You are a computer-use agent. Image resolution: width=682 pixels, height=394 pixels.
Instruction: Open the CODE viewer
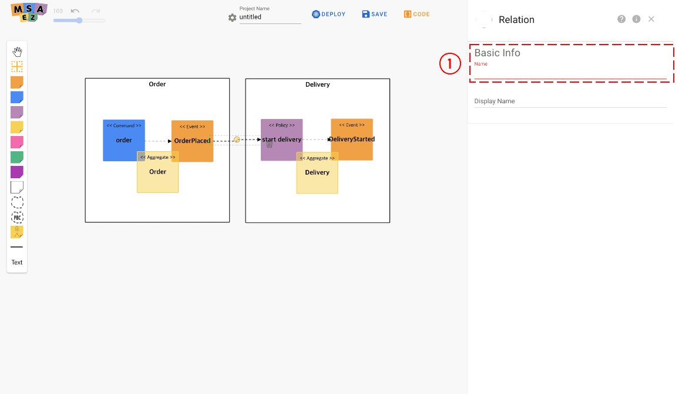point(416,14)
